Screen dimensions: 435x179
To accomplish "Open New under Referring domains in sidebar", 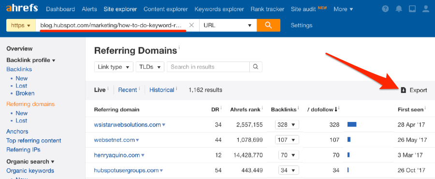I will pos(22,113).
